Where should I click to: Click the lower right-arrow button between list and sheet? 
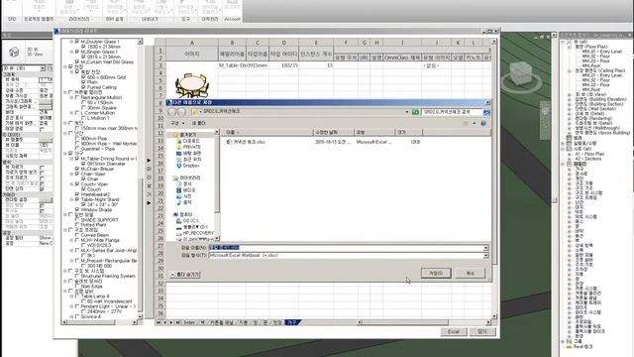point(149,202)
